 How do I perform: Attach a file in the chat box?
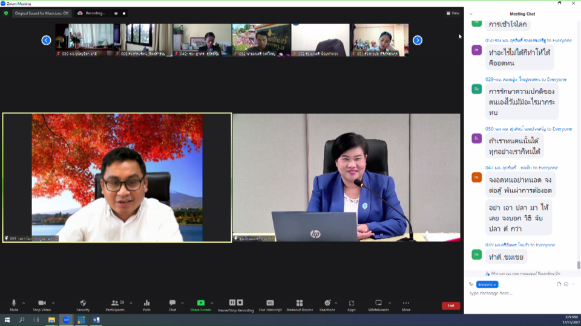point(559,284)
